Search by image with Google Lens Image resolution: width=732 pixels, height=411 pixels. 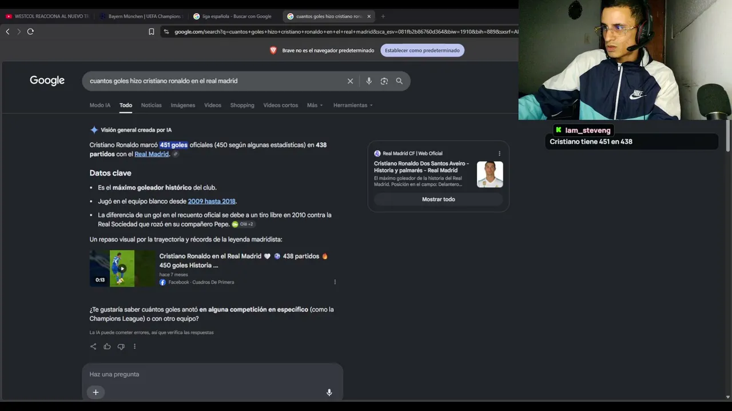(x=384, y=81)
